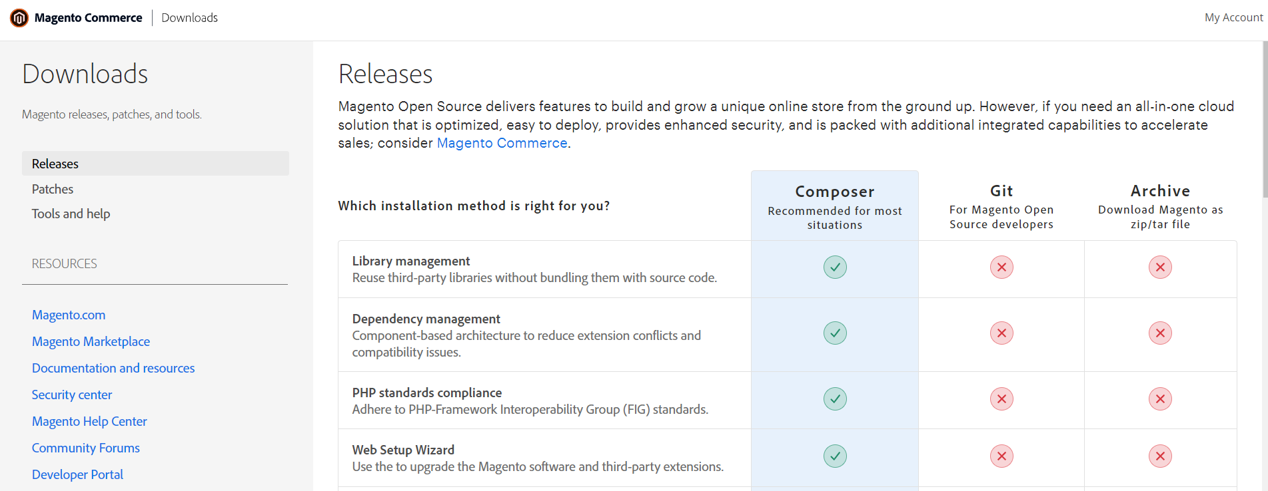1268x491 pixels.
Task: Open the Security center link
Action: 72,395
